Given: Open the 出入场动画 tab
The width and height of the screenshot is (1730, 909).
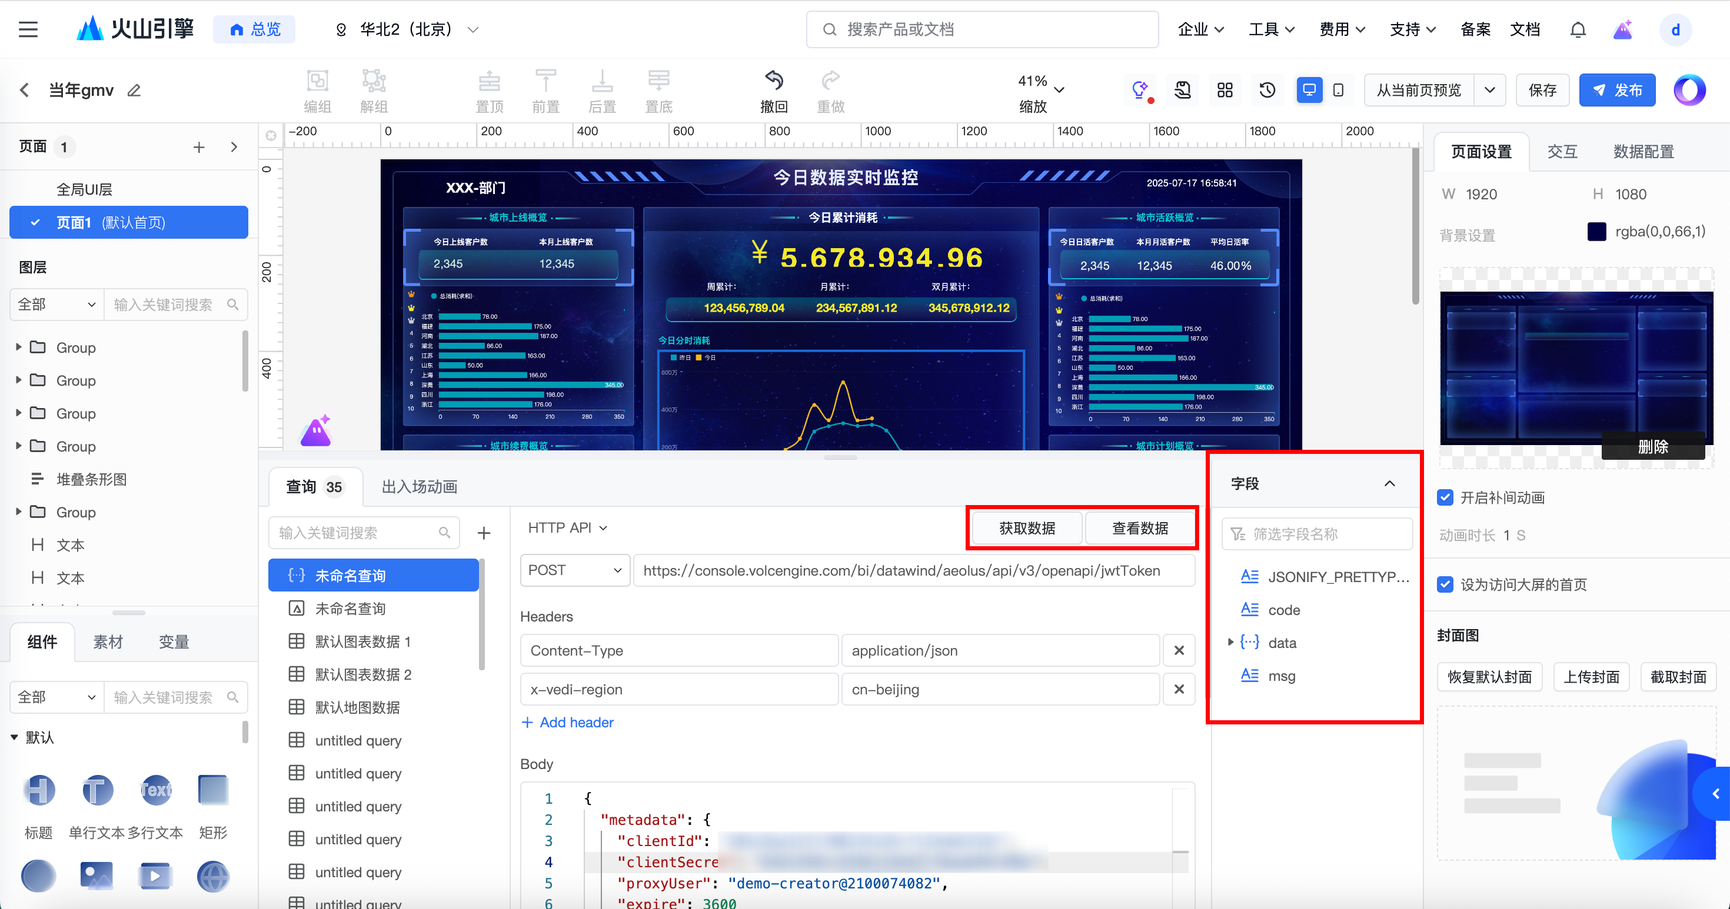Looking at the screenshot, I should pyautogui.click(x=419, y=486).
